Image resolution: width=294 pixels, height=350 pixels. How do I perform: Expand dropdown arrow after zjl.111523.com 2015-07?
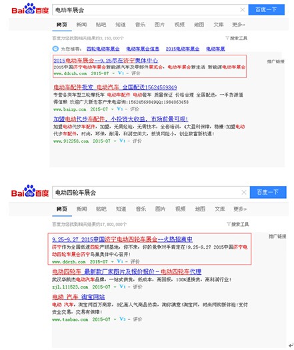(x=115, y=287)
